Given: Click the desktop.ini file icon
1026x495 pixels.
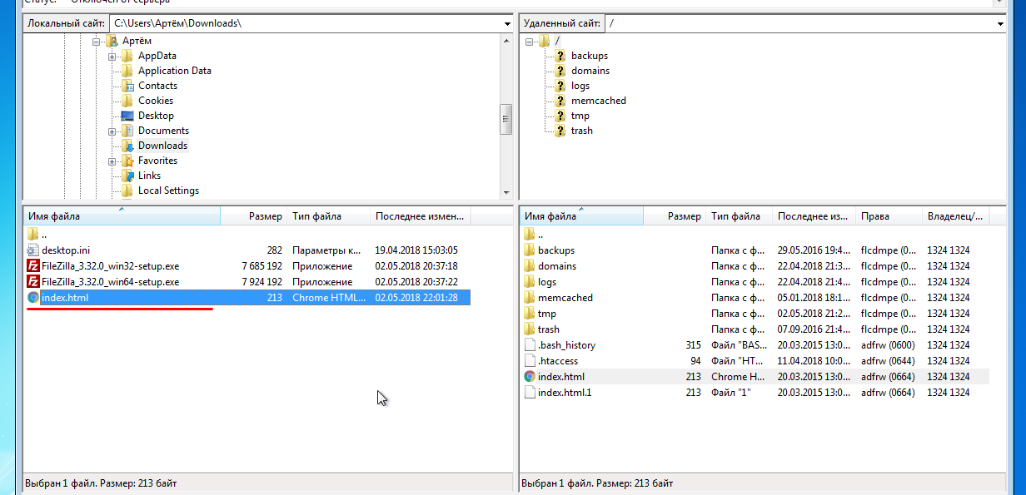Looking at the screenshot, I should tap(33, 250).
